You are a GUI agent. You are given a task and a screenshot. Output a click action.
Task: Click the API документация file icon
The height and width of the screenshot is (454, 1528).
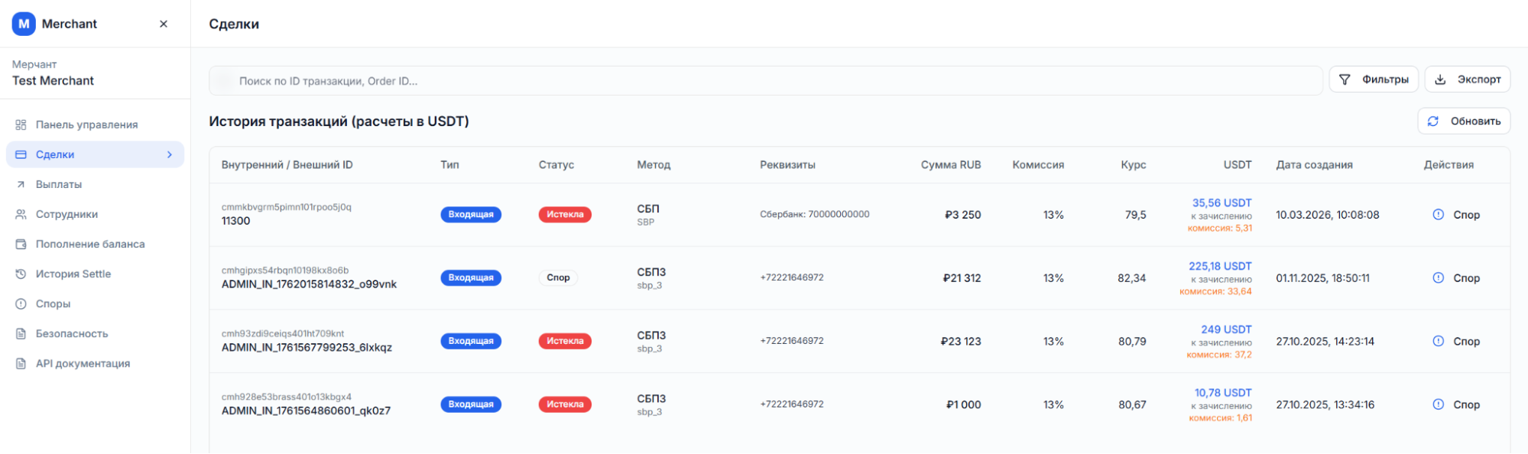21,363
